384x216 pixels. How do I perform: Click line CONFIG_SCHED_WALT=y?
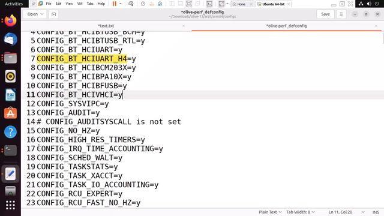tap(80, 158)
